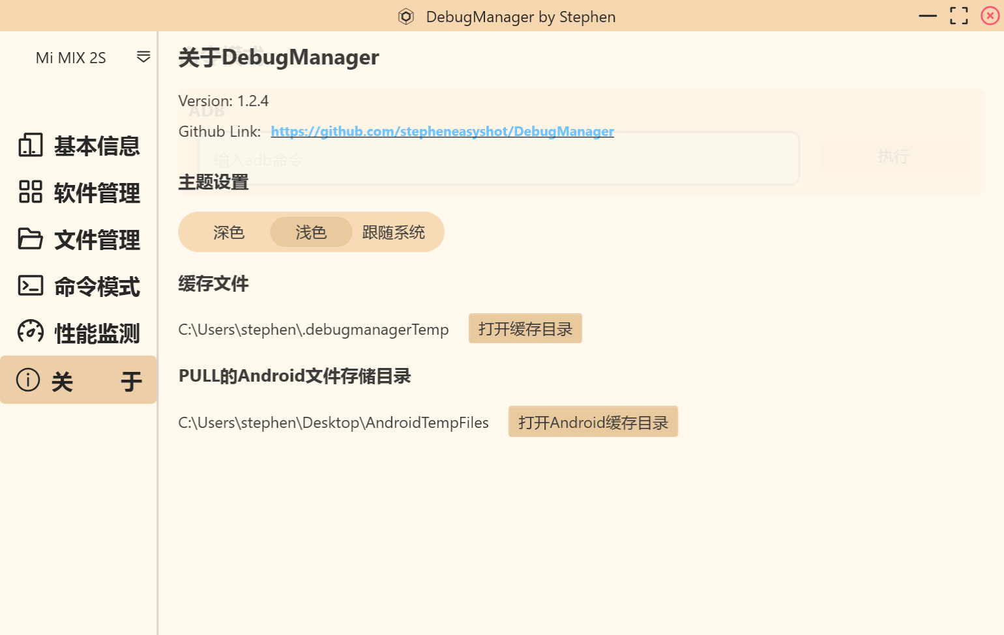The width and height of the screenshot is (1004, 635).
Task: Open the 基本信息 device info page
Action: pyautogui.click(x=79, y=146)
